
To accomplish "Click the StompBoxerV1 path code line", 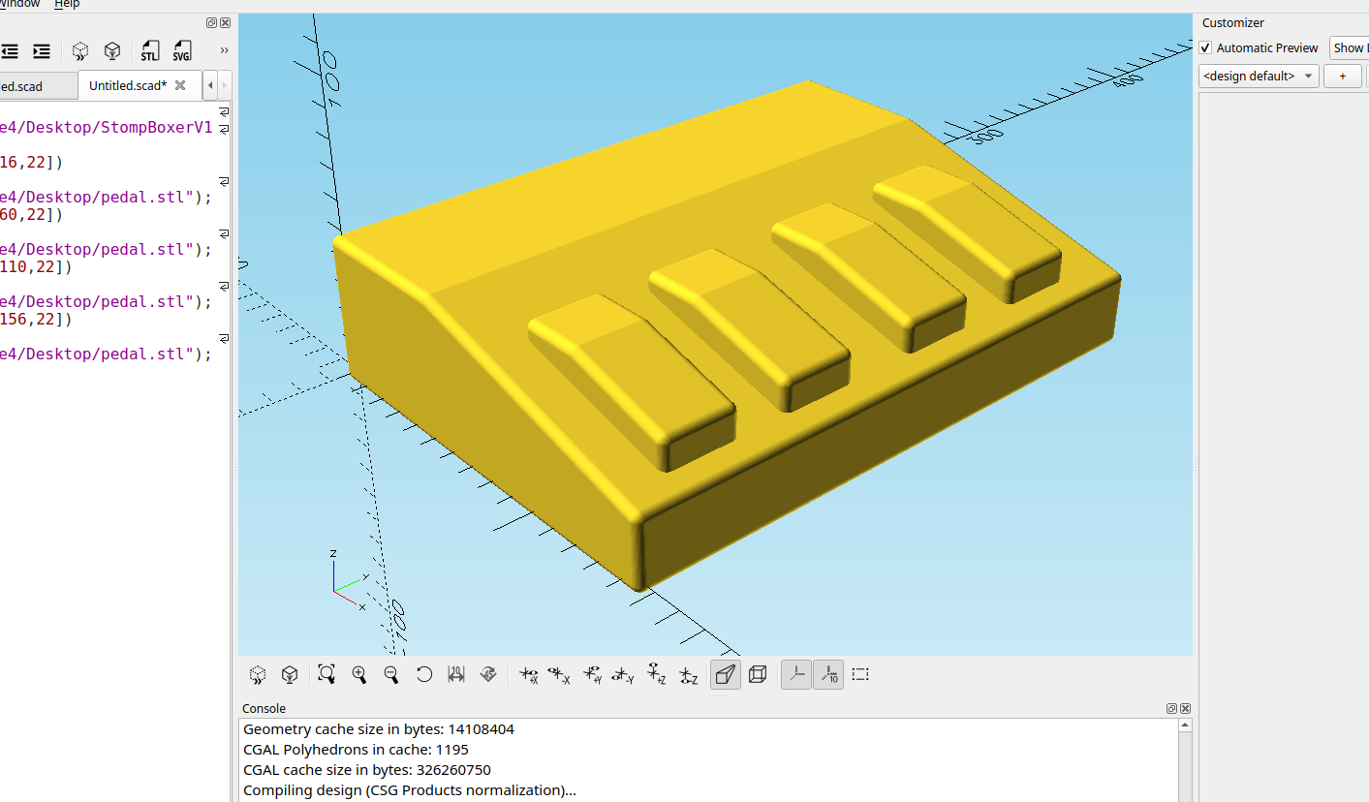I will pos(107,127).
